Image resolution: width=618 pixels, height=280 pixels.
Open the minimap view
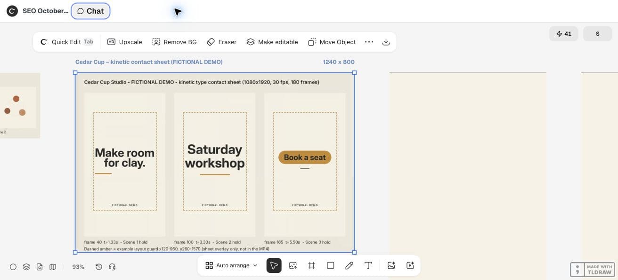tap(53, 267)
